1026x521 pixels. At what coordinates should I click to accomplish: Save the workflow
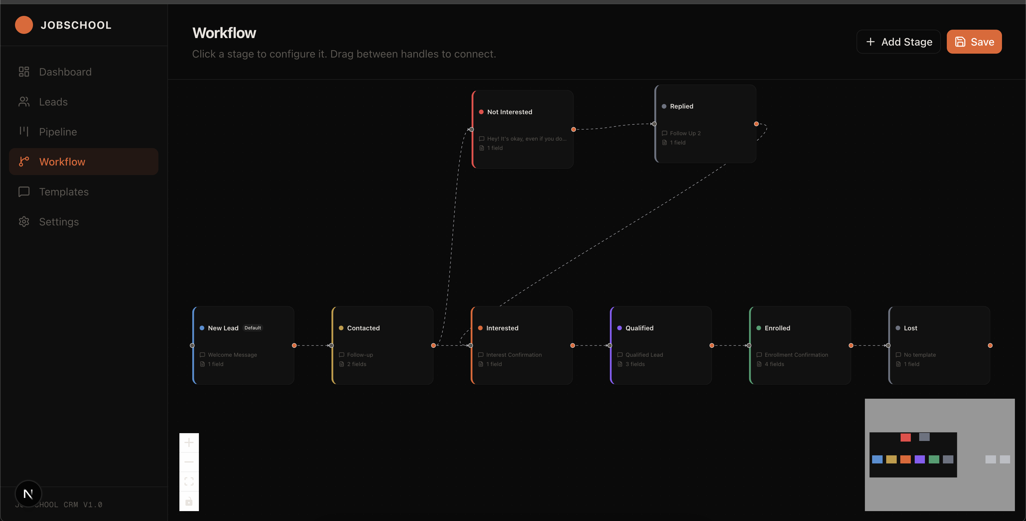click(974, 42)
